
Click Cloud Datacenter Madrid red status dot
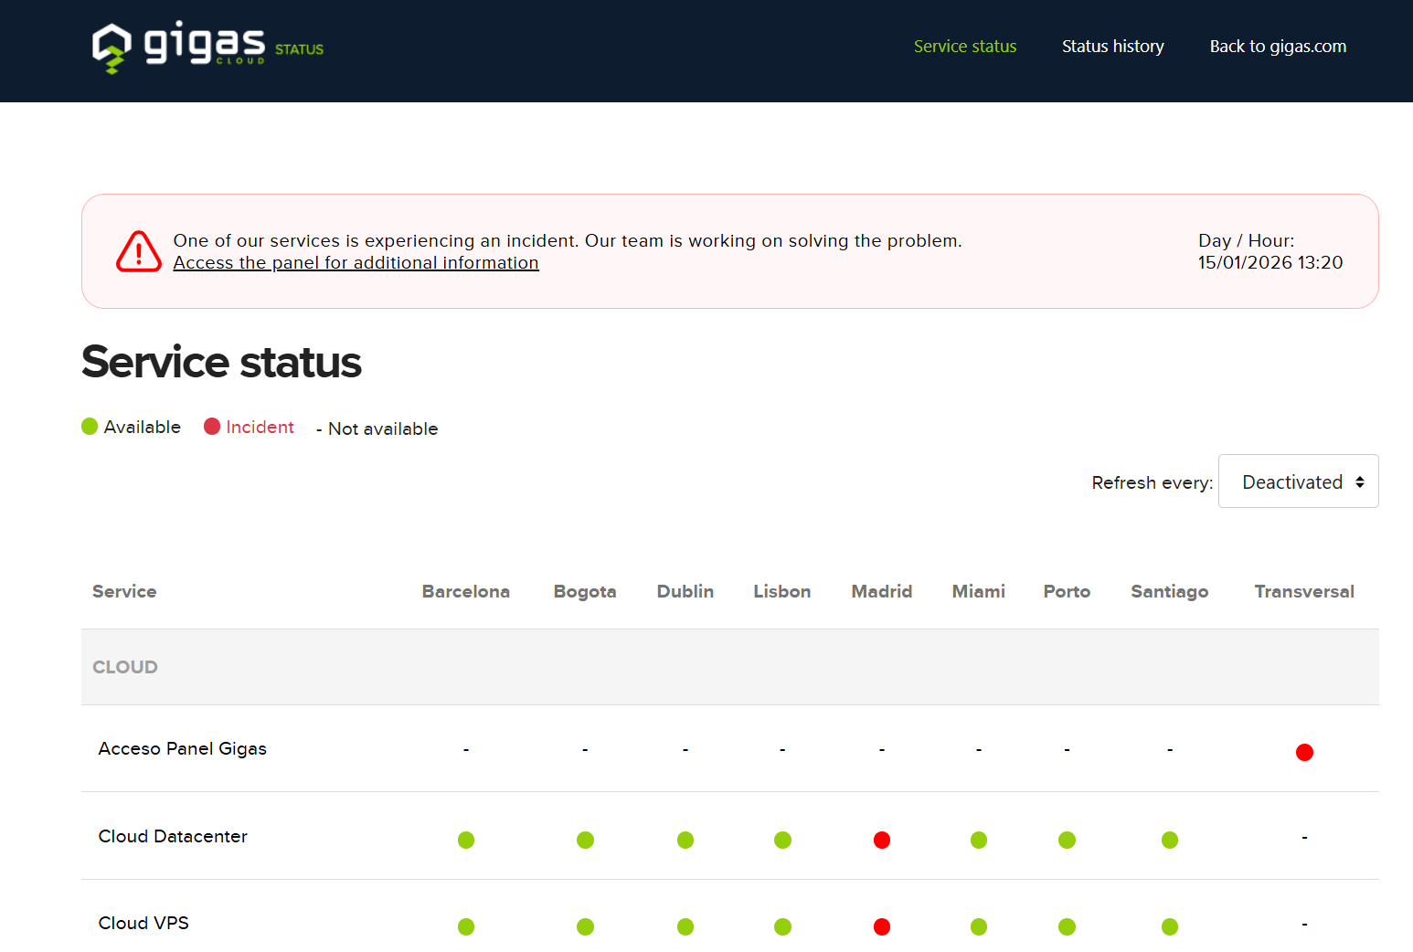[x=881, y=840]
